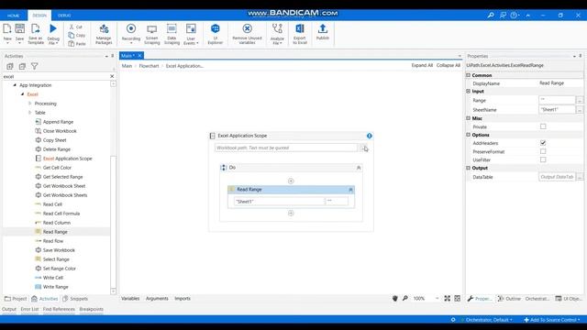Open the Arguments panel

pos(157,299)
